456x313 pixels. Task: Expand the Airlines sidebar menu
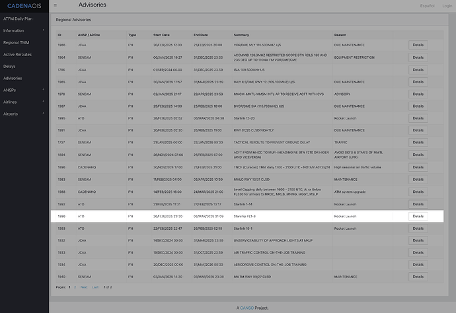point(24,102)
